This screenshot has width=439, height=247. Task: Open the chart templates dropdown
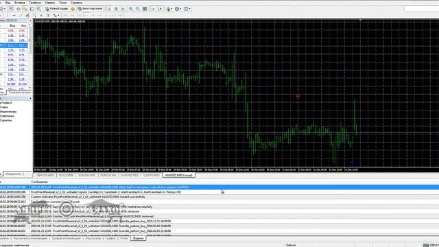coord(187,9)
